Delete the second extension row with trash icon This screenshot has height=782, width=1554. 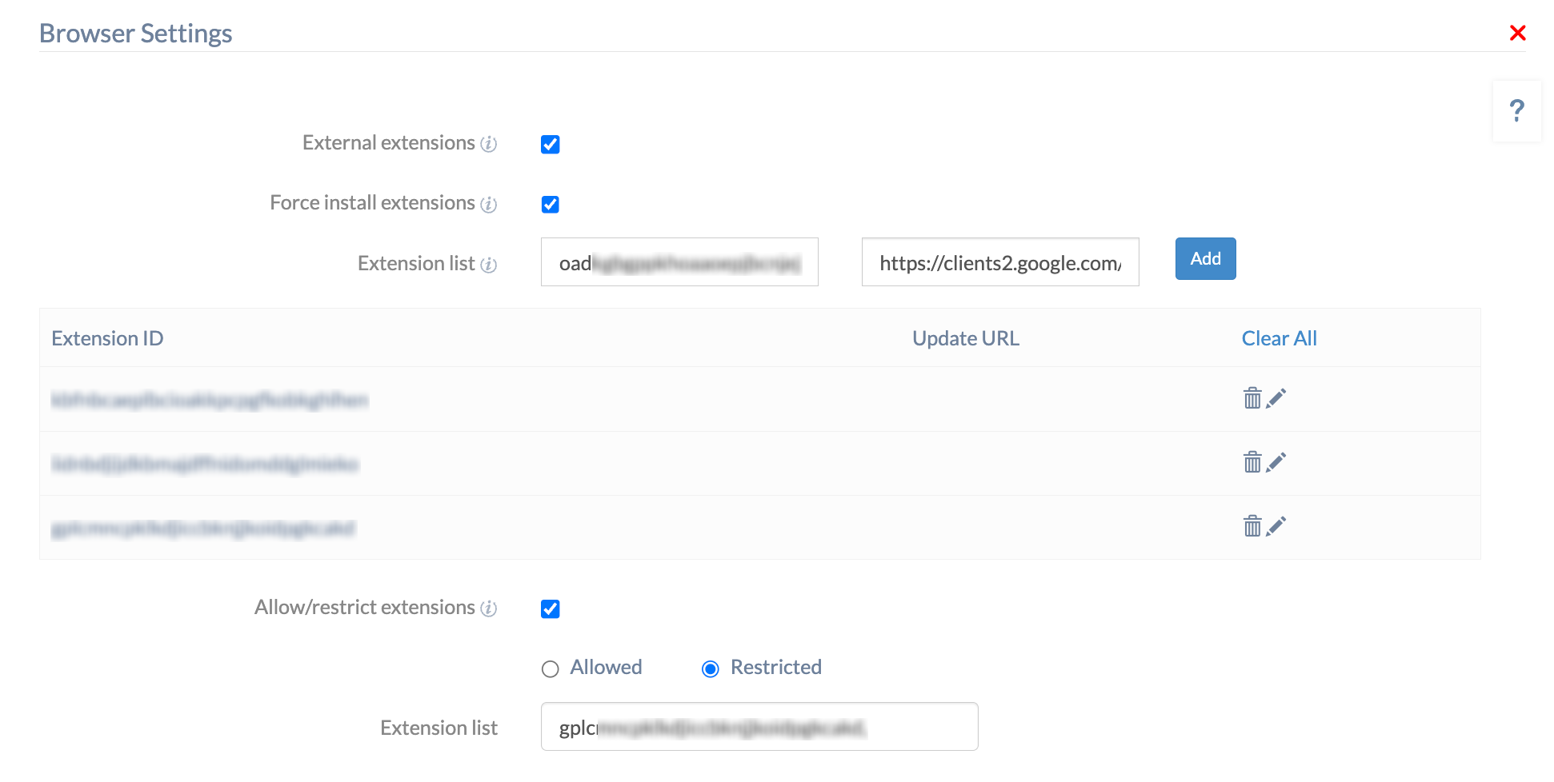1252,462
